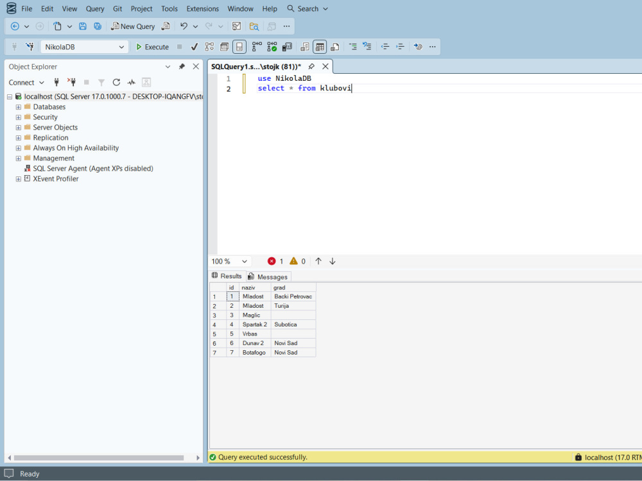
Task: Open the Tools menu
Action: click(x=169, y=8)
